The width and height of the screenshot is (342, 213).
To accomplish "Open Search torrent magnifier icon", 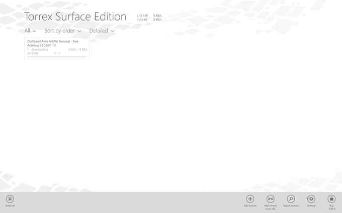I will 291,199.
